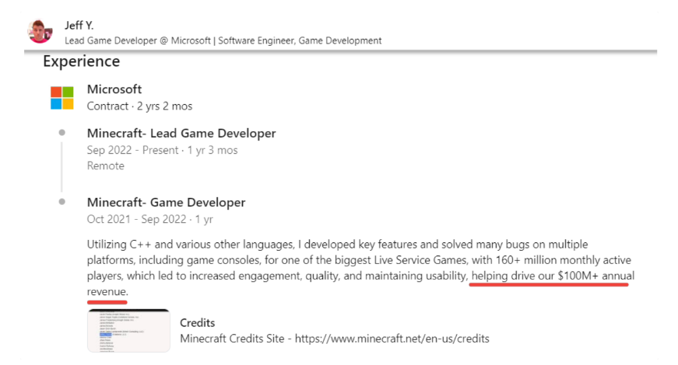Open the Microsoft company name link
This screenshot has width=678, height=365.
pyautogui.click(x=114, y=89)
